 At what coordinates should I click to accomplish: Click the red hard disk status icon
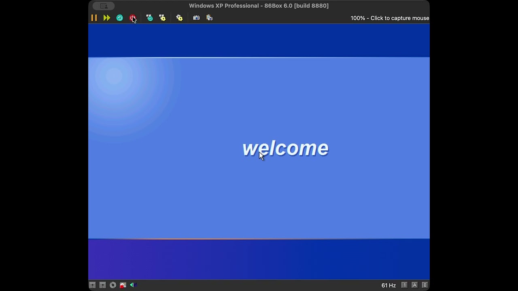123,285
